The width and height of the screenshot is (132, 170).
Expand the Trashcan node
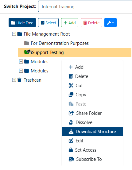(x=14, y=80)
